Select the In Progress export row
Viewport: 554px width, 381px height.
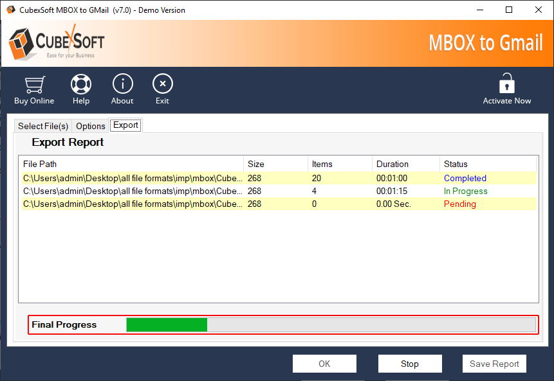click(x=277, y=191)
